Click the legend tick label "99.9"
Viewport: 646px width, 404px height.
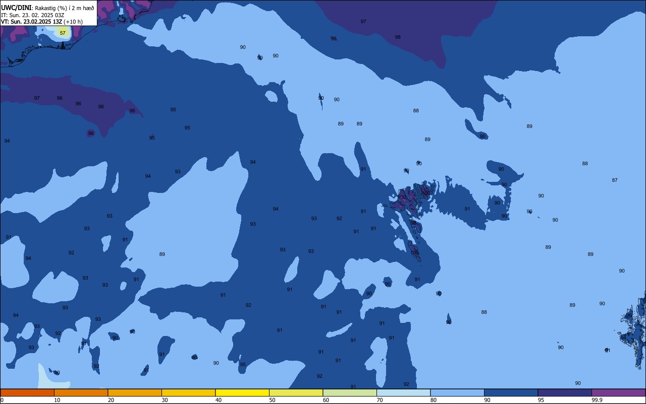point(597,400)
